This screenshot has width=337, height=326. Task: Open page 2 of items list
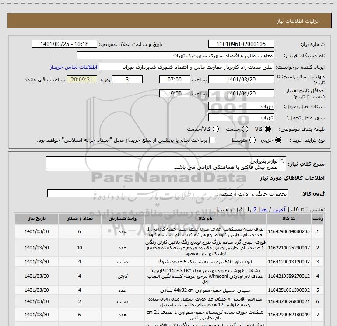tap(255, 210)
